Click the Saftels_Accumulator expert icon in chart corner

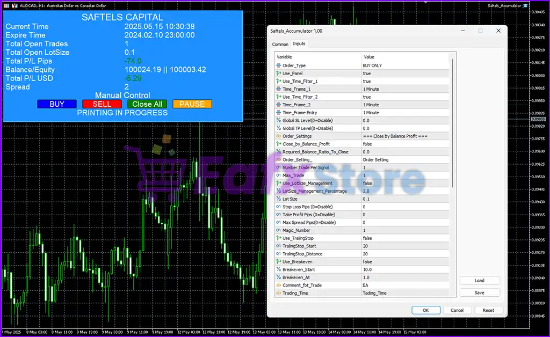pos(525,5)
